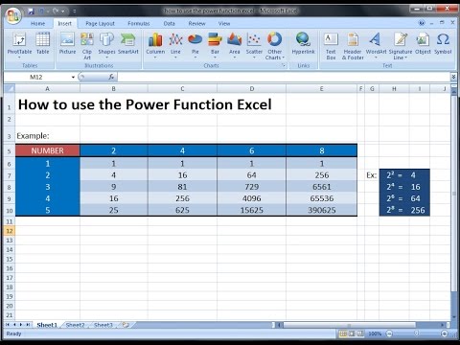Select column E header
This screenshot has width=460, height=345.
321,88
